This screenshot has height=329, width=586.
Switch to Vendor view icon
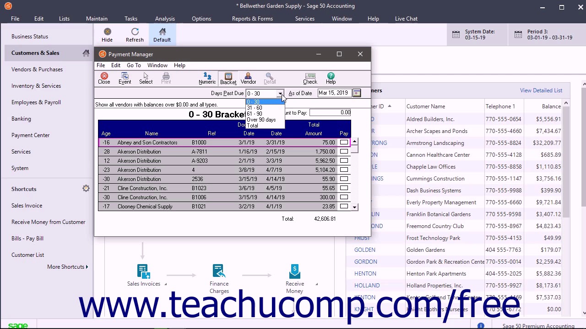[248, 78]
